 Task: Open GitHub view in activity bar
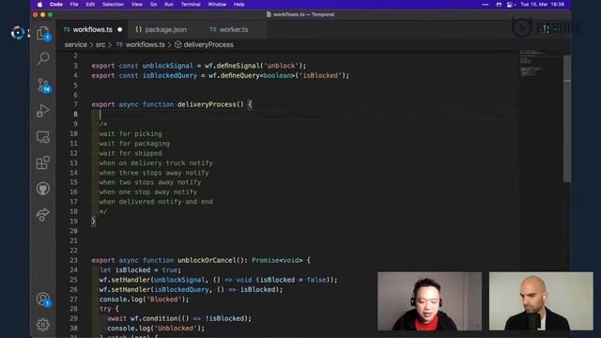(43, 189)
